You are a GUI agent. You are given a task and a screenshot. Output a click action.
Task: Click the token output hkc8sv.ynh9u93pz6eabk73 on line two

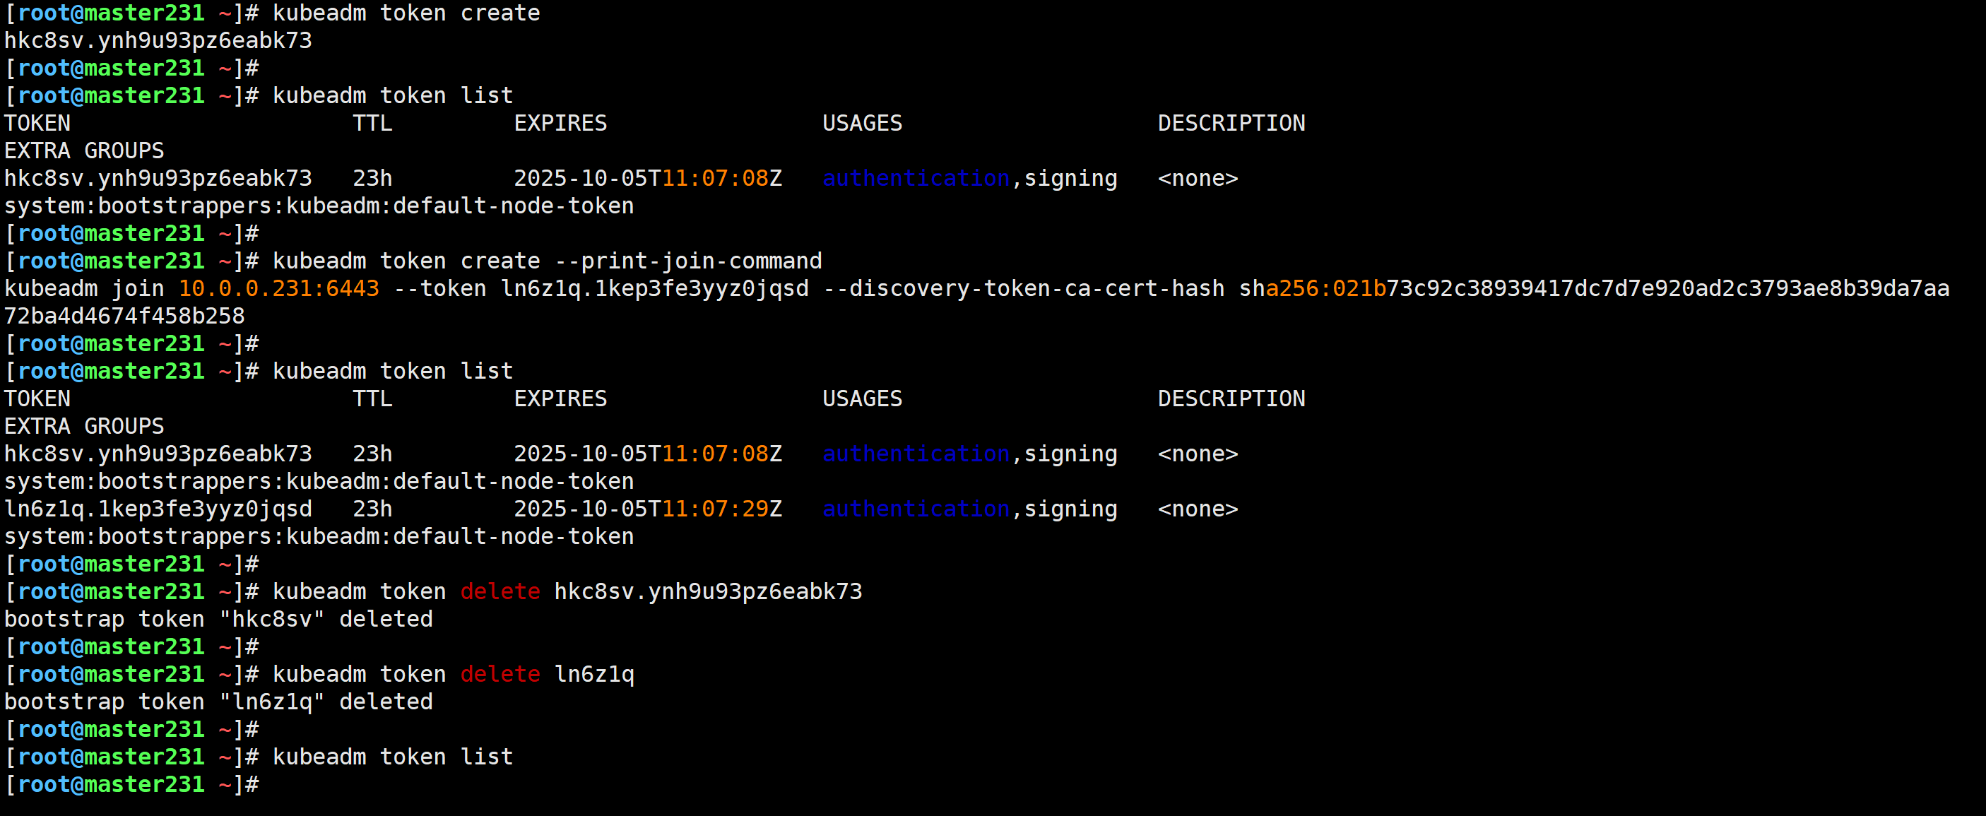tap(158, 41)
